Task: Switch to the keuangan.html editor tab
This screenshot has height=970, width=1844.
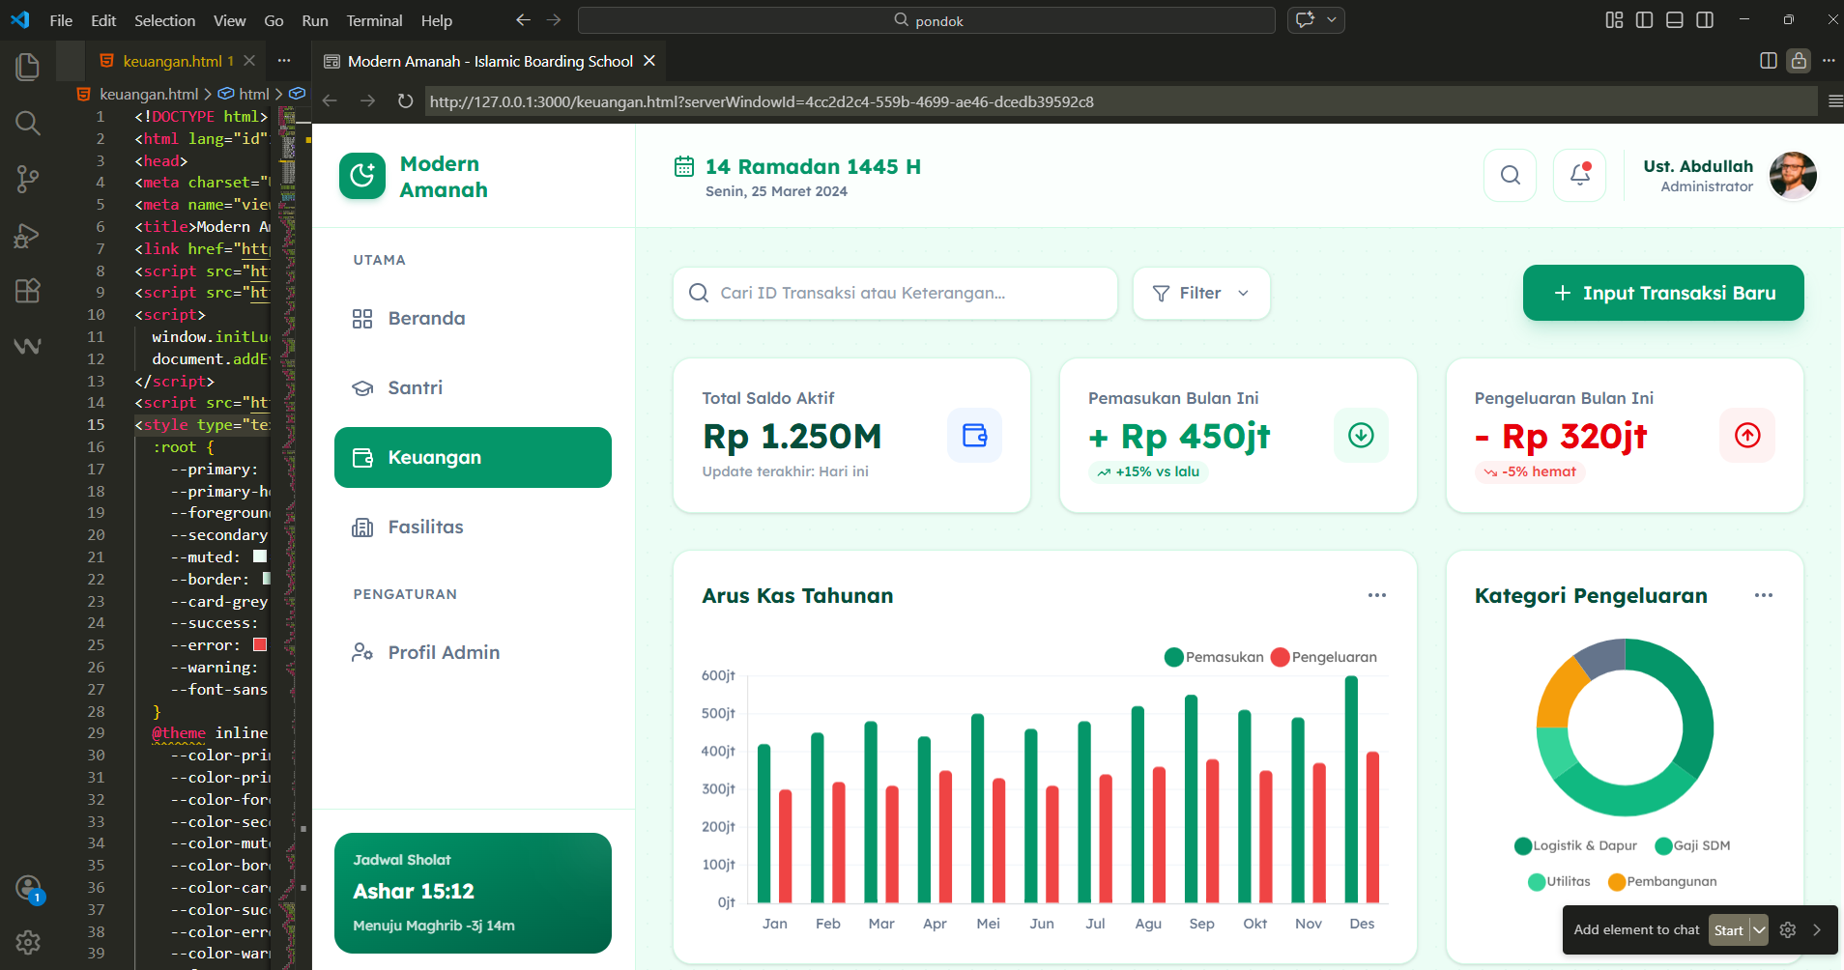Action: [x=172, y=61]
